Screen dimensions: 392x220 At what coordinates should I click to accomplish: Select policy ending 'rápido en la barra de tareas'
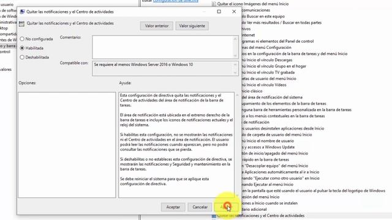(265, 160)
